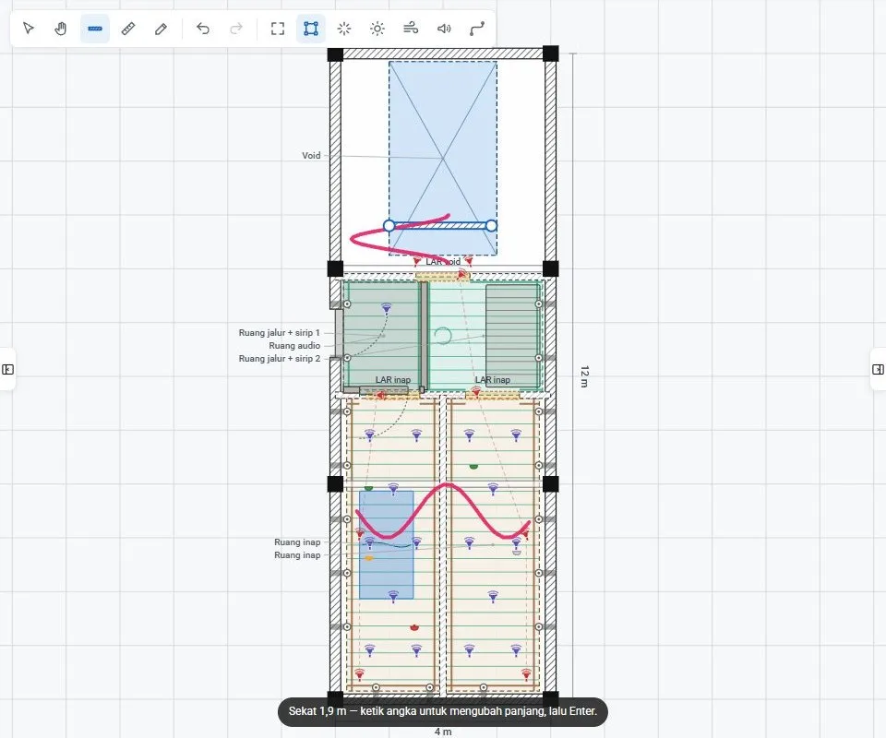Toggle the wind airflow layer
886x738 pixels.
pos(411,29)
